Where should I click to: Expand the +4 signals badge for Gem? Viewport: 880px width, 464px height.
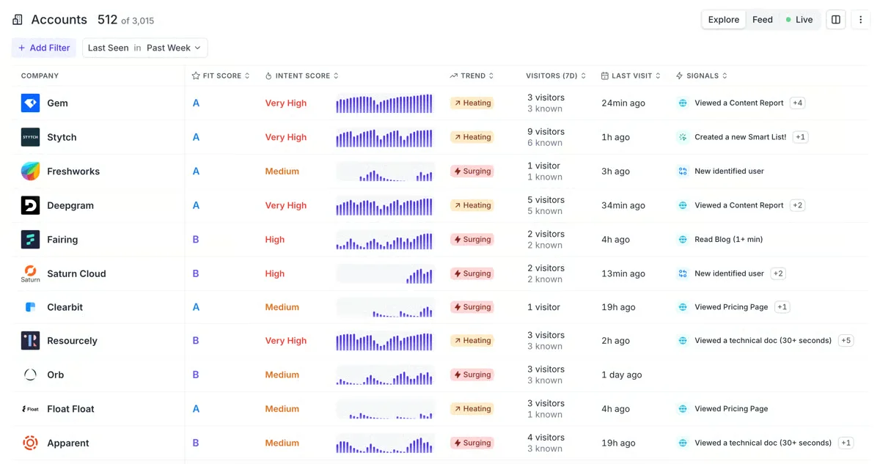coord(797,103)
